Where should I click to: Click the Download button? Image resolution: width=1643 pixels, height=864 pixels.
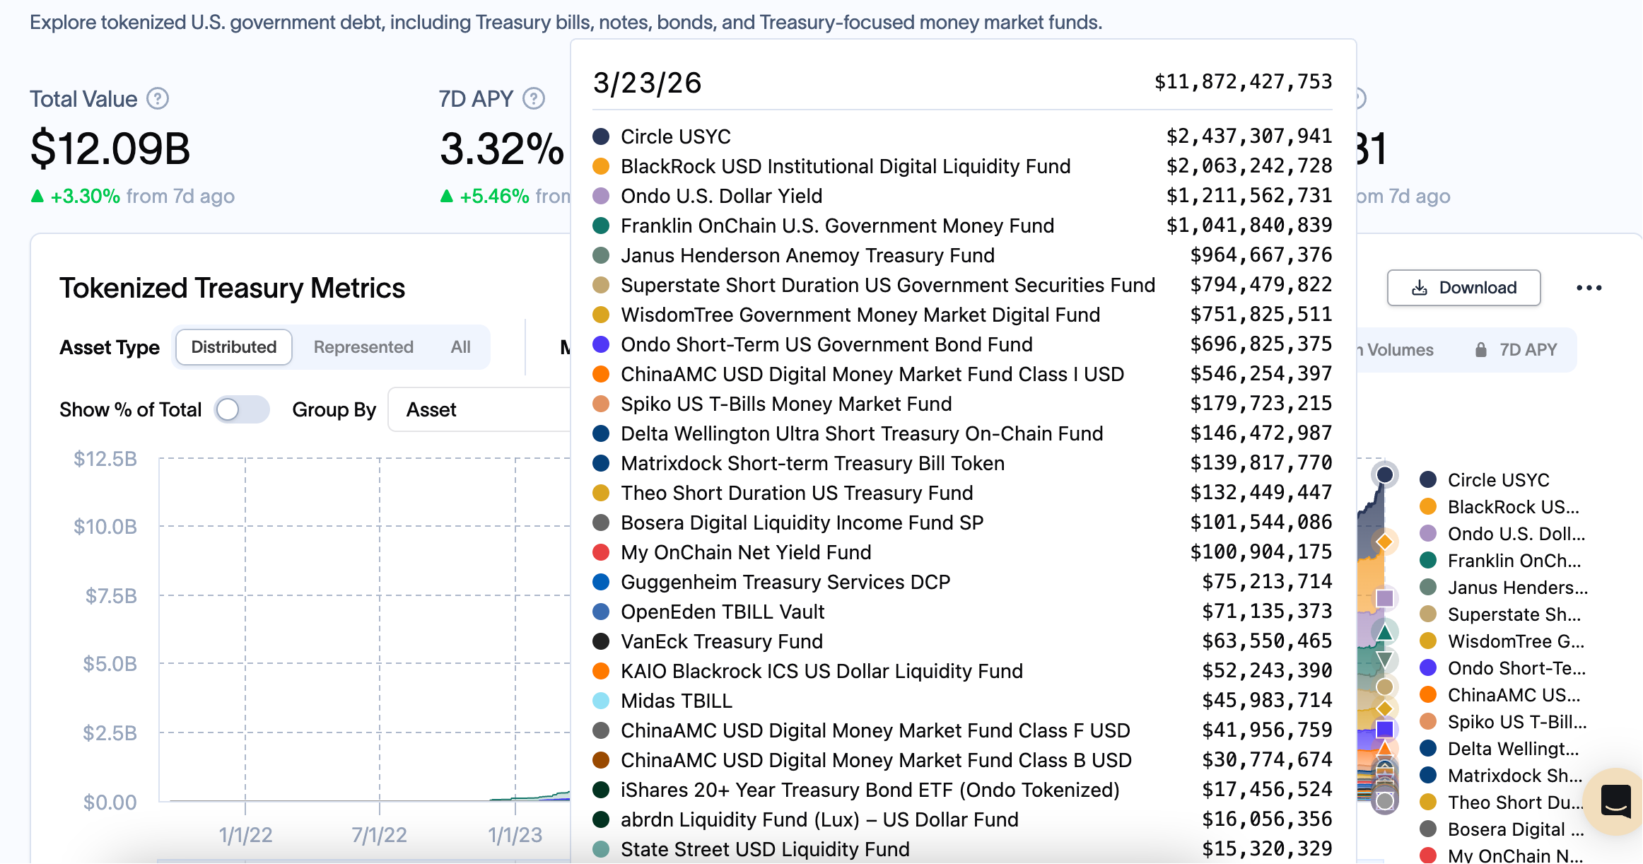1463,288
